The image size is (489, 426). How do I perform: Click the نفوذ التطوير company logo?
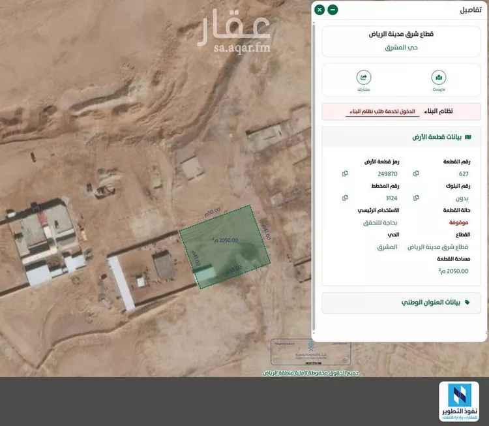coord(459,401)
